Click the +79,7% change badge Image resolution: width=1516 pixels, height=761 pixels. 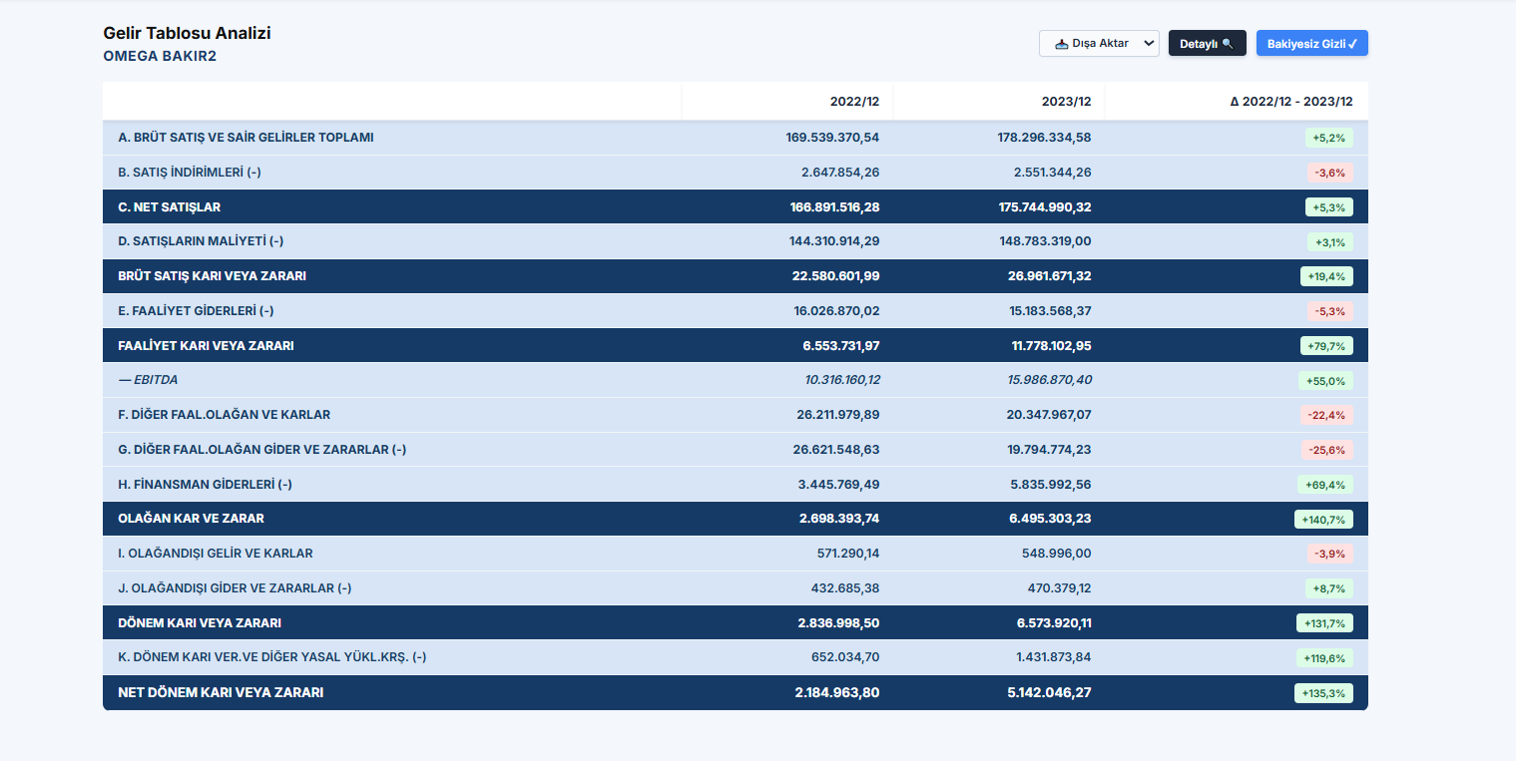(x=1327, y=346)
